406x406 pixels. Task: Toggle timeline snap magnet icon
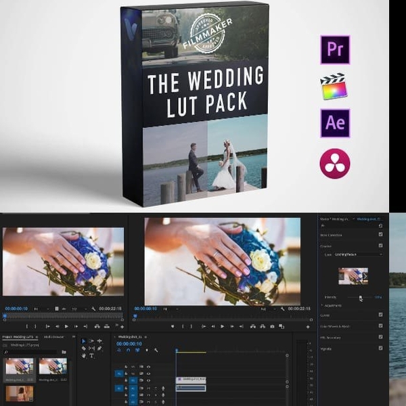point(128,350)
